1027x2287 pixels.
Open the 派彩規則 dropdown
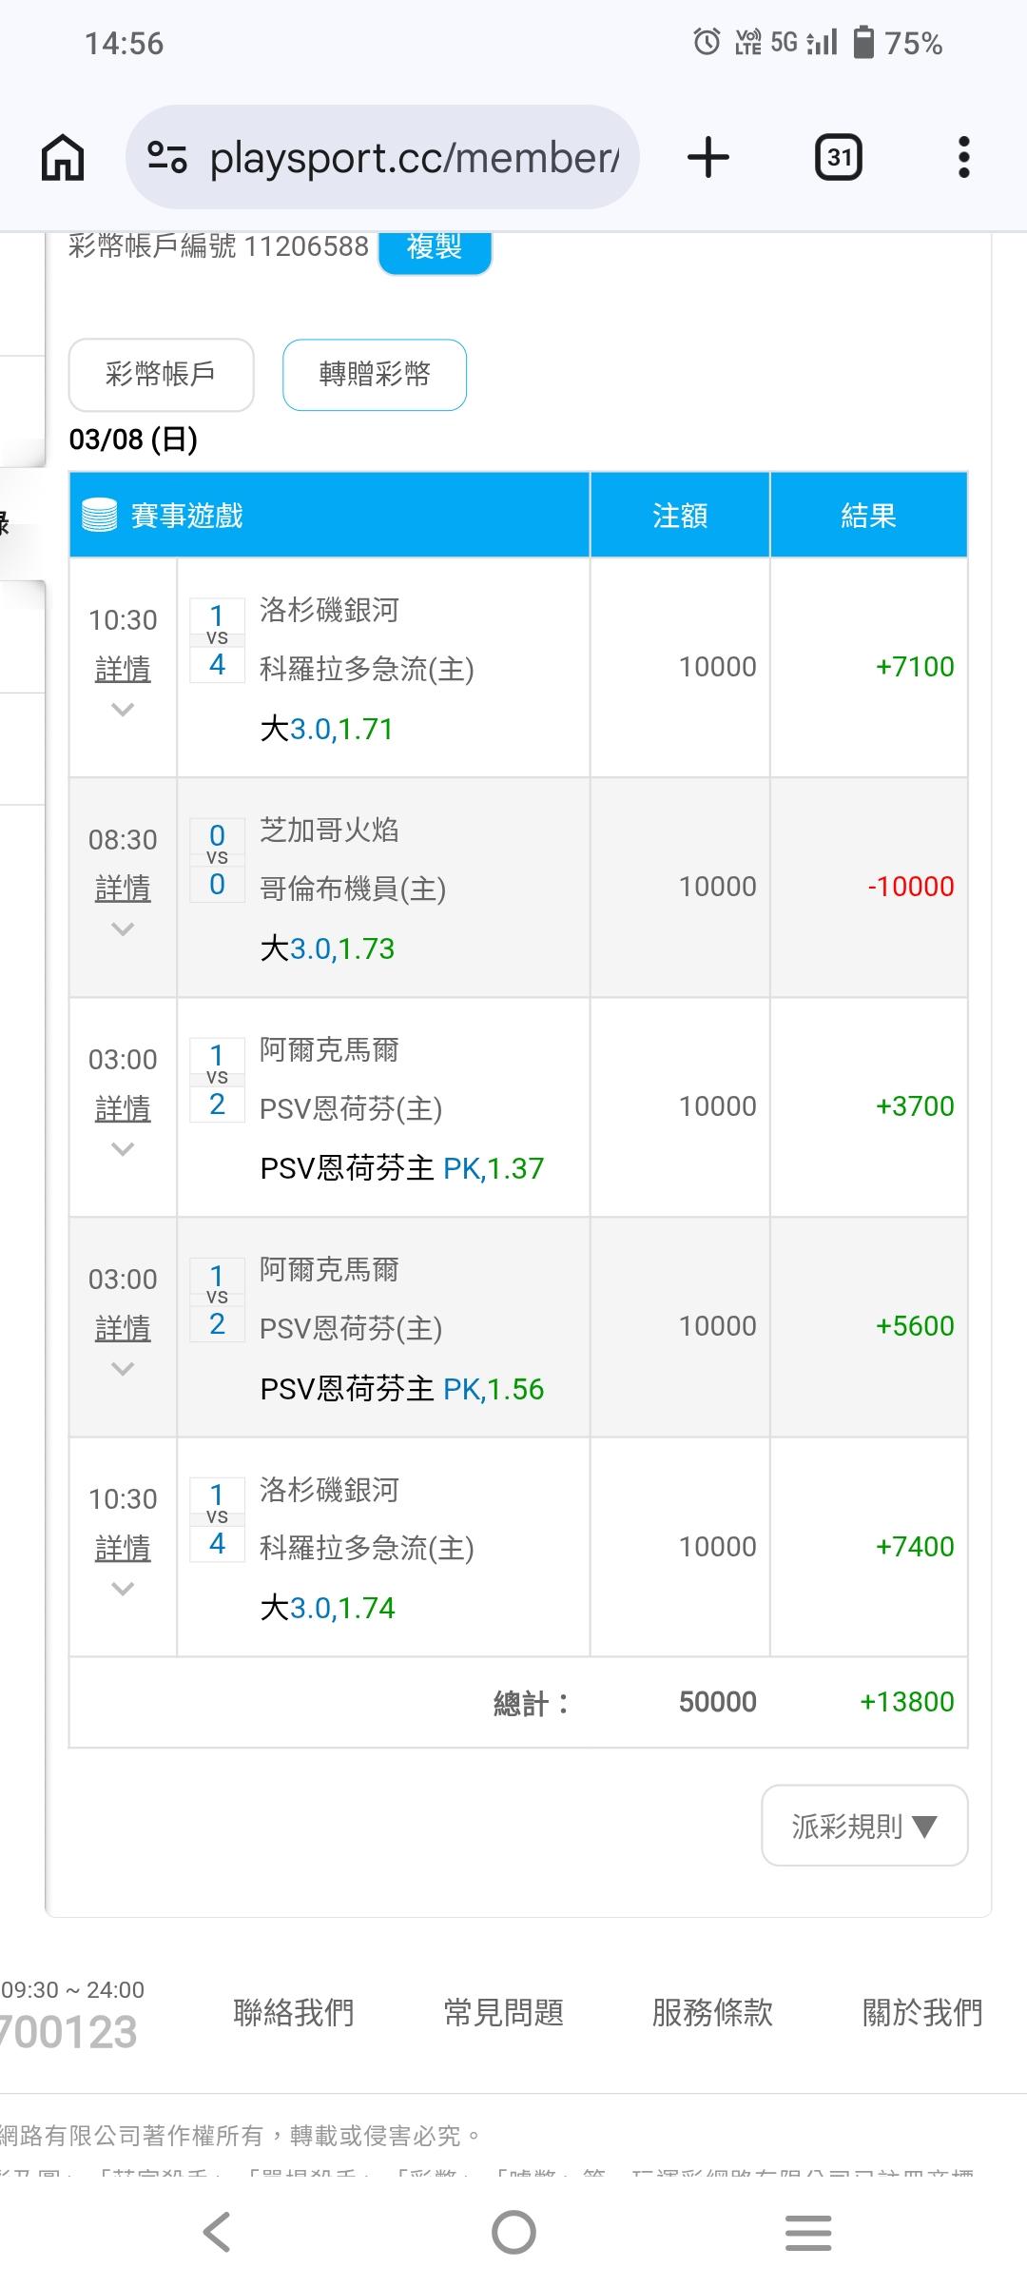point(864,1826)
